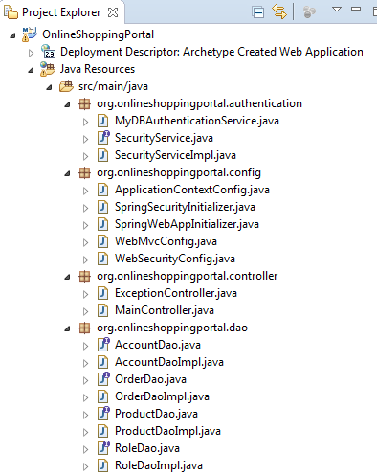Select Deployment Descriptor: Archetype Created Web Application

(211, 52)
